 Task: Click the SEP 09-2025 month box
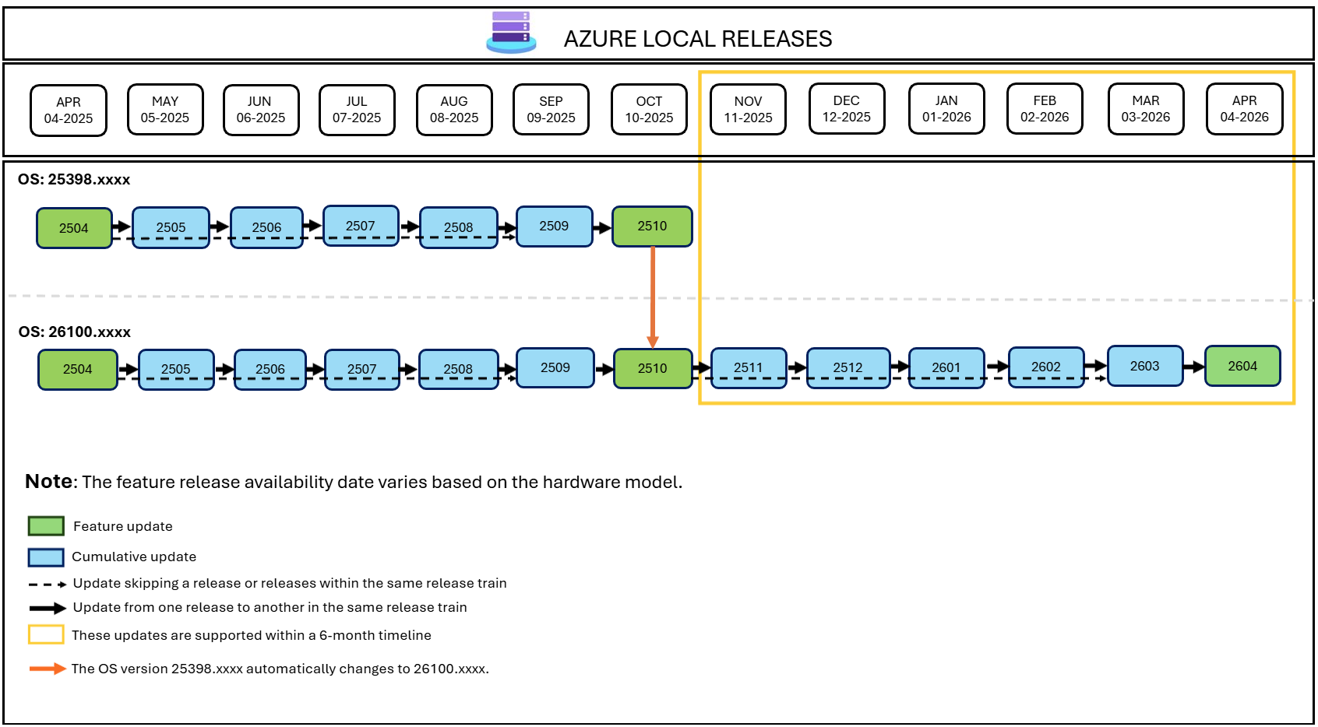point(551,110)
